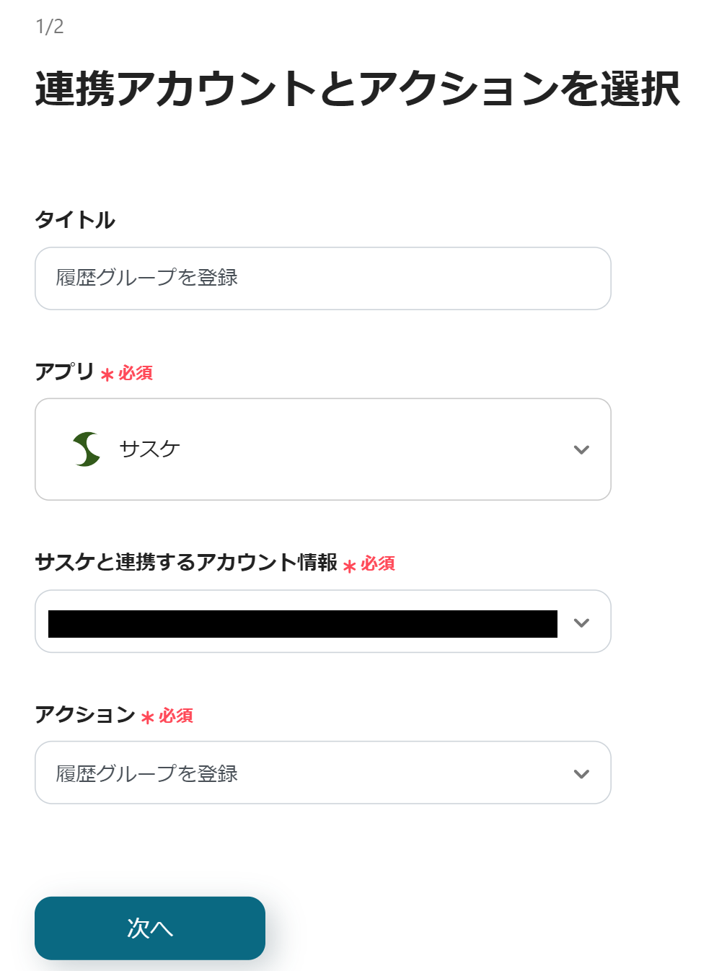
Task: Click the サスケと連携するアカウント情報 label
Action: tap(186, 562)
